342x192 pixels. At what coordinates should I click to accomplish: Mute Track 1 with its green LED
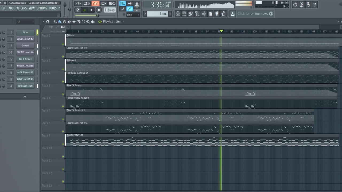click(x=63, y=44)
